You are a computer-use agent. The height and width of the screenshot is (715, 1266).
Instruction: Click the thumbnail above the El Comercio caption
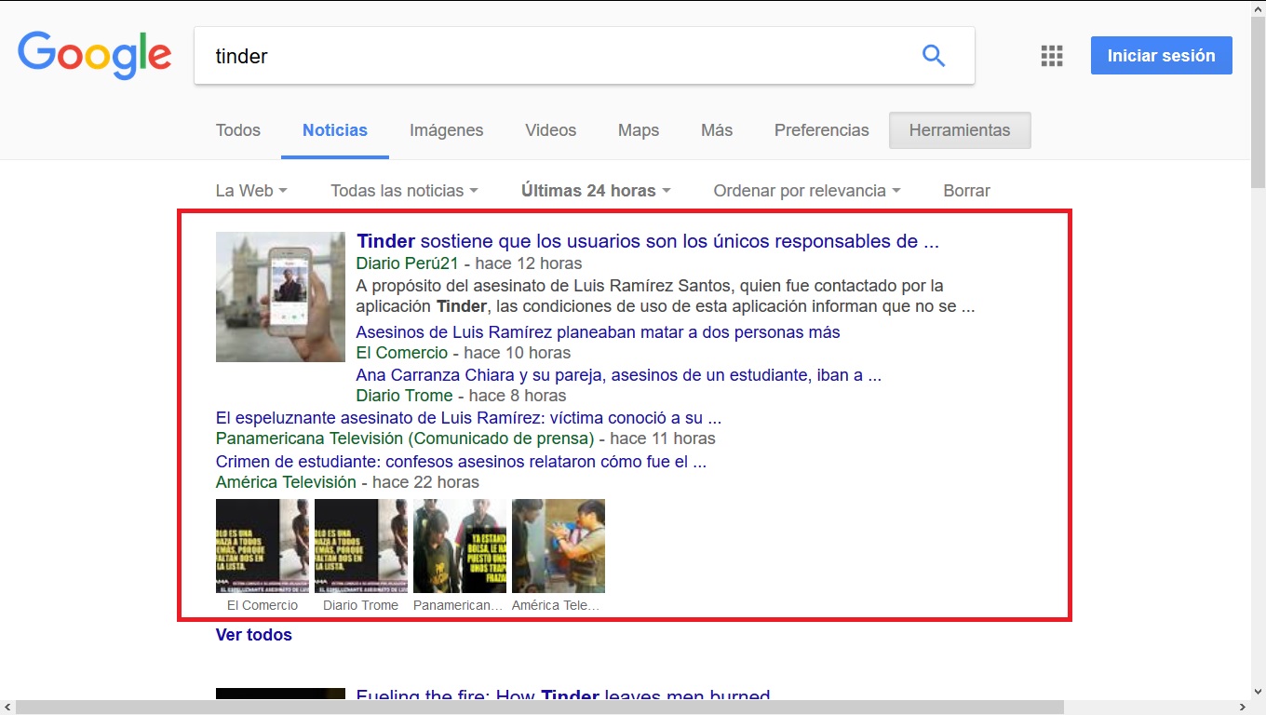[x=263, y=546]
